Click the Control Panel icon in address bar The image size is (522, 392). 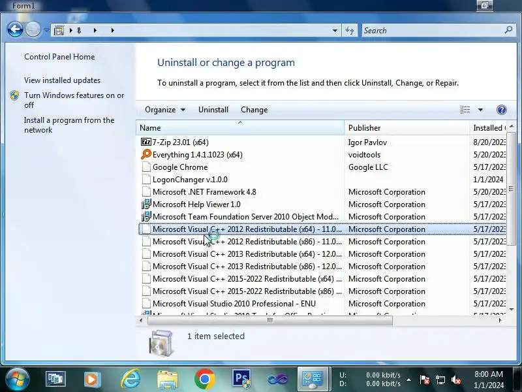(x=59, y=30)
